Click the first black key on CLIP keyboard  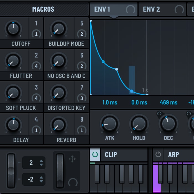tap(97, 174)
